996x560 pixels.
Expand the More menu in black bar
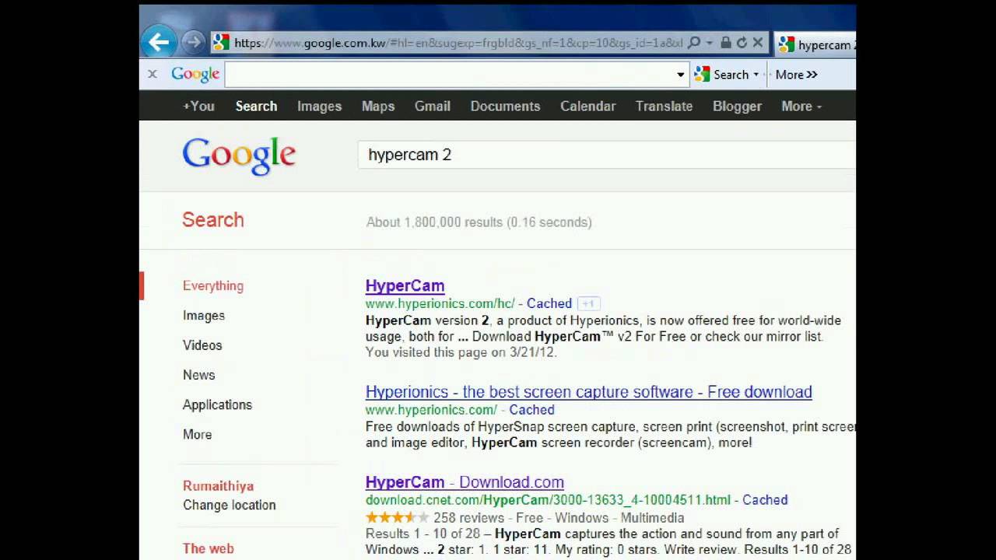pos(801,106)
